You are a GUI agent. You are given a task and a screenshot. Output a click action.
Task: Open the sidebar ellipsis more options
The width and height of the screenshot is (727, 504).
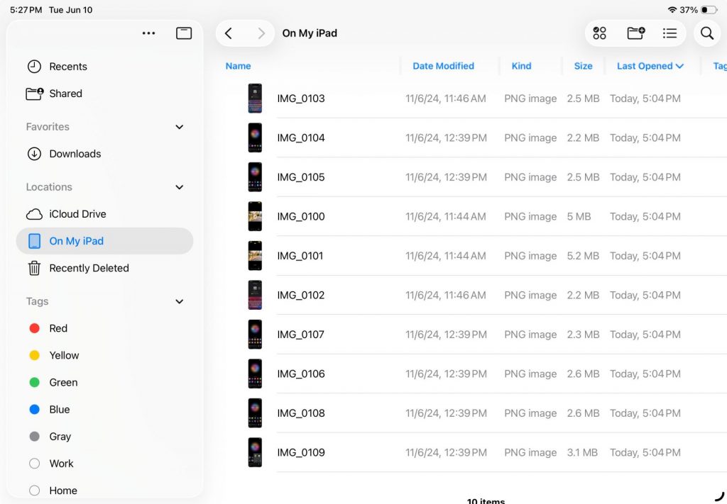(148, 33)
